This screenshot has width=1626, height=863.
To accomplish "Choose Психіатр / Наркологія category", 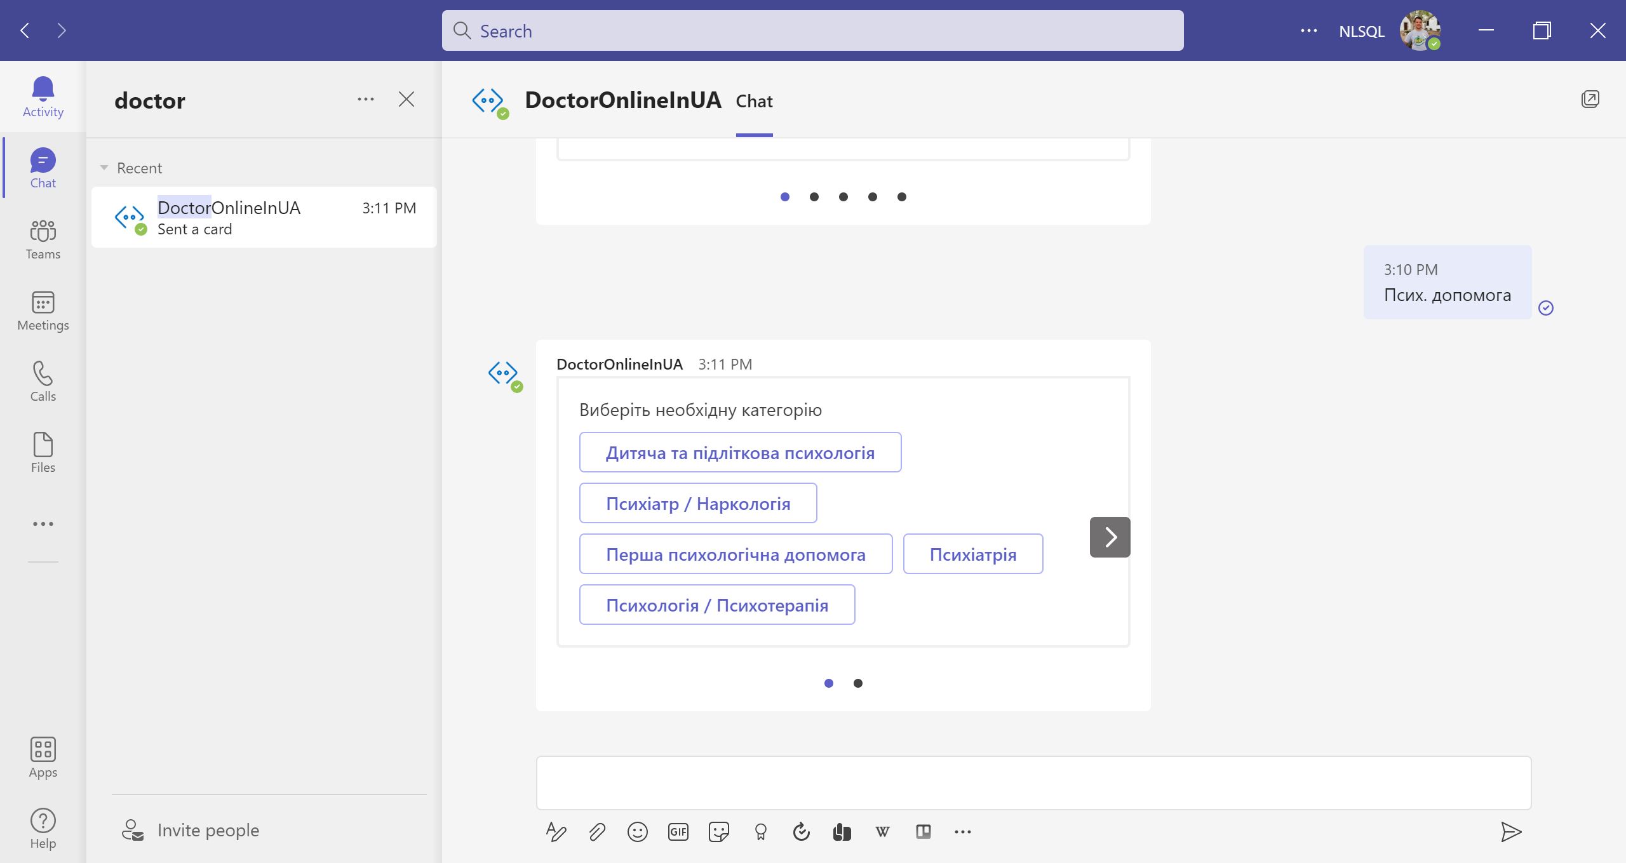I will coord(697,504).
